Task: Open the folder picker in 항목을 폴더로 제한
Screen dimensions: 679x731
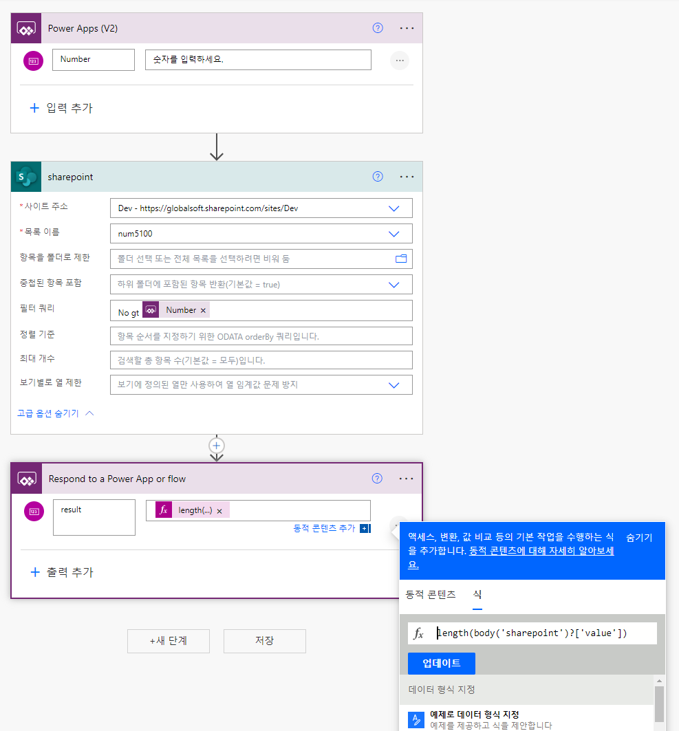Action: pos(401,259)
